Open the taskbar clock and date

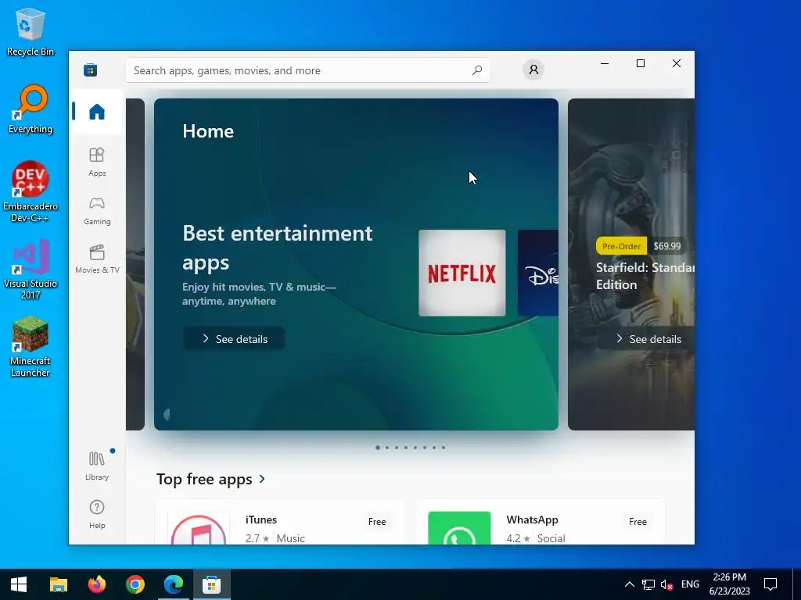point(730,584)
